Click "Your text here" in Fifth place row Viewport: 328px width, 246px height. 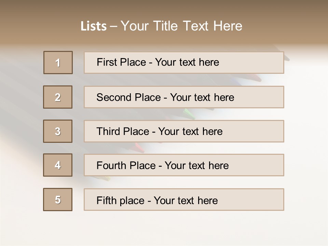pyautogui.click(x=186, y=200)
